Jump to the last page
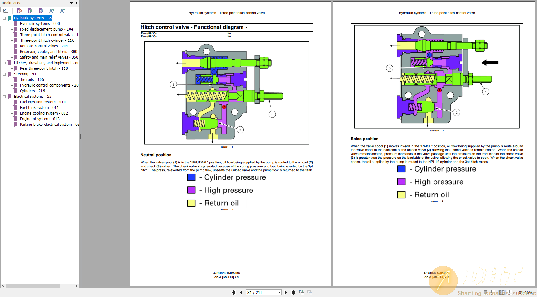Viewport: 537px width, 297px height. tap(293, 292)
